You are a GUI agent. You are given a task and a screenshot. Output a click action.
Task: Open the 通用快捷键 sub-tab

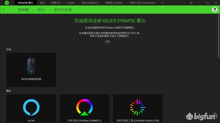coord(63,10)
